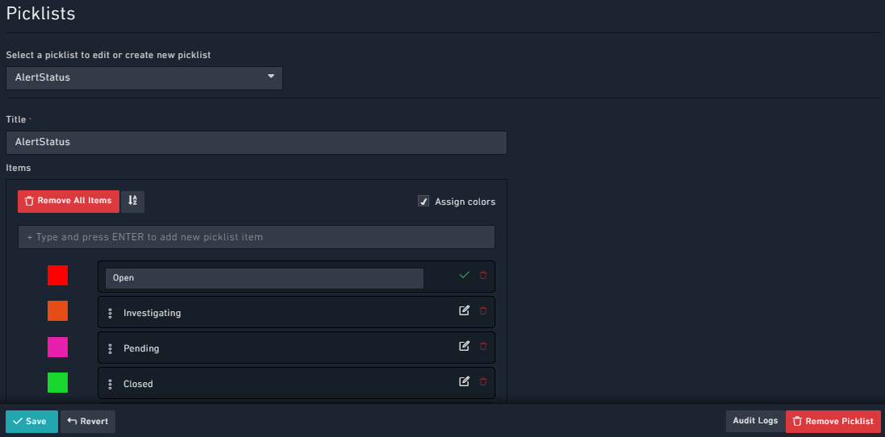Screen dimensions: 885x437
Task: Focus the add new picklist item field
Action: pos(256,237)
